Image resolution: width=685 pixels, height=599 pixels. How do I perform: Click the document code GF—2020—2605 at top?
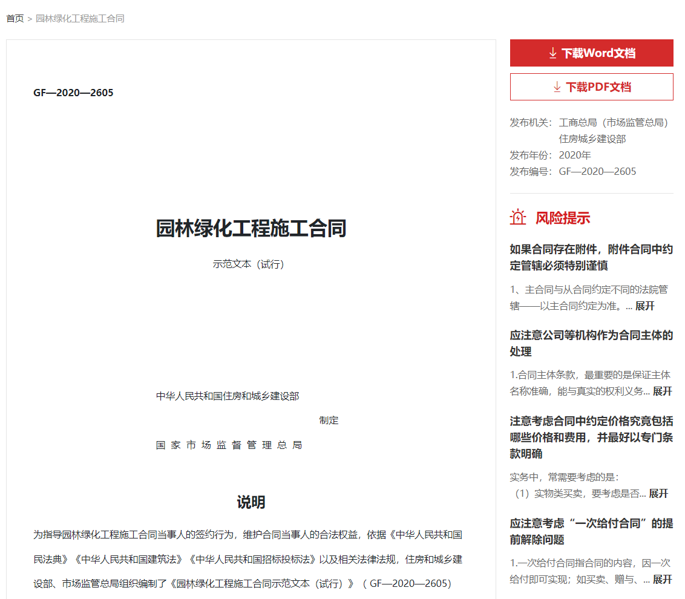coord(73,93)
